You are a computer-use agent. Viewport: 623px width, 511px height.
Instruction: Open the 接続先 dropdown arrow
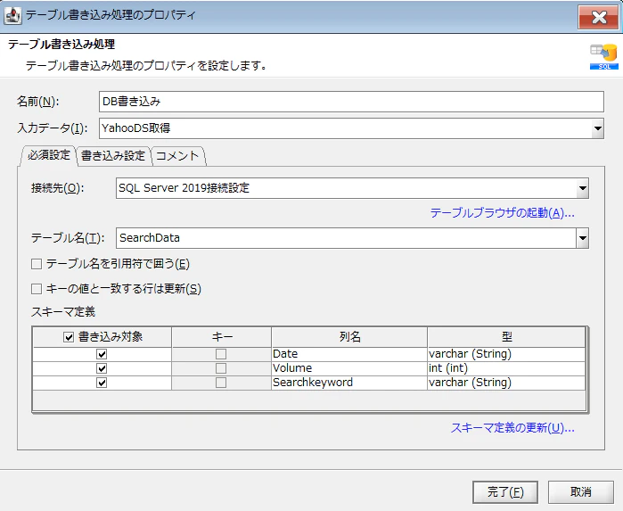click(x=583, y=188)
